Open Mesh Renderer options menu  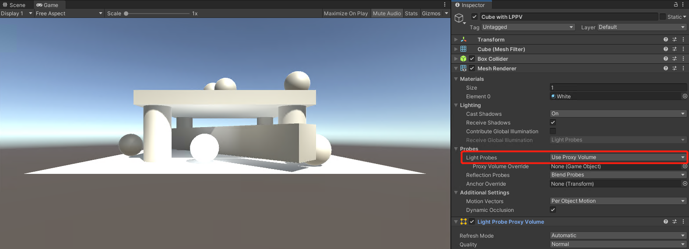(x=683, y=68)
